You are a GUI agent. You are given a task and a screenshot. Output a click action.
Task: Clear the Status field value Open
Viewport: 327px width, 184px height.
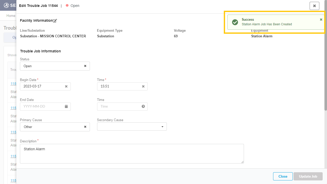click(x=85, y=66)
